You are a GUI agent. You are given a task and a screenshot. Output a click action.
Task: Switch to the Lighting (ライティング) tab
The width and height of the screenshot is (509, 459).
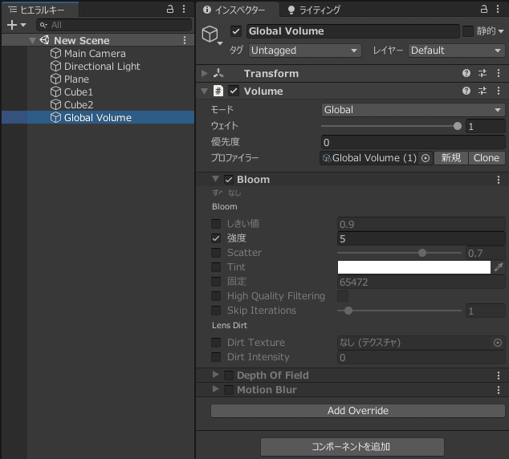click(314, 10)
